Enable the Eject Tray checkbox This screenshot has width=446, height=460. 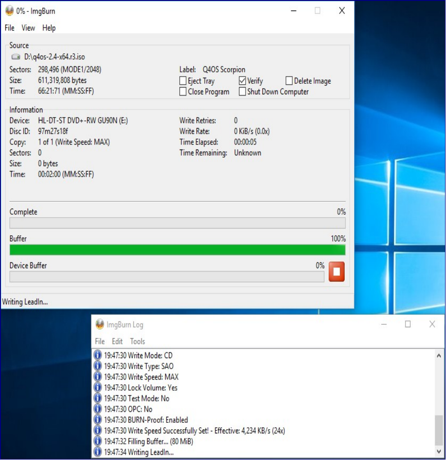click(183, 81)
